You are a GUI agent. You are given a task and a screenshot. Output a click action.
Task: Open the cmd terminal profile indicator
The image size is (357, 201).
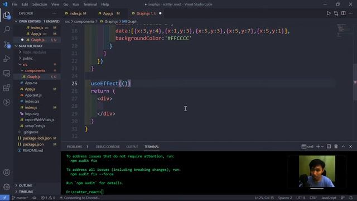click(307, 146)
